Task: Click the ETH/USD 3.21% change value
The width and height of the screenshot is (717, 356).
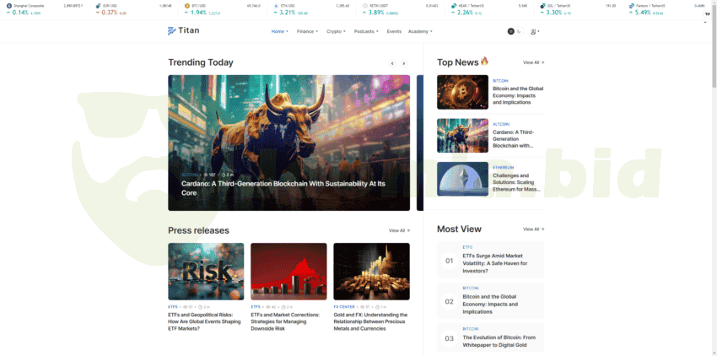Action: tap(288, 13)
